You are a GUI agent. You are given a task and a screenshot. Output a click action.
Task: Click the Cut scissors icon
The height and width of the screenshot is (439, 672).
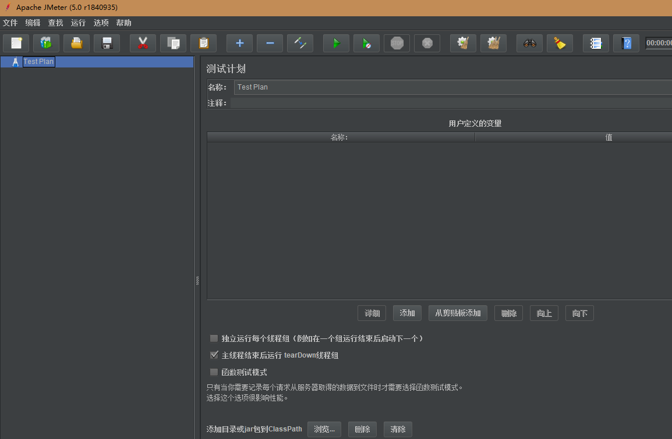[x=143, y=43]
